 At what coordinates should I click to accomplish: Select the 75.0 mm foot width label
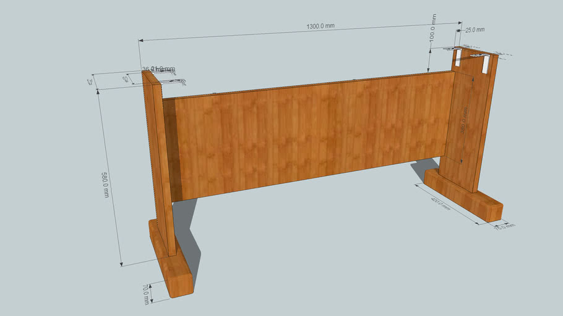505,226
